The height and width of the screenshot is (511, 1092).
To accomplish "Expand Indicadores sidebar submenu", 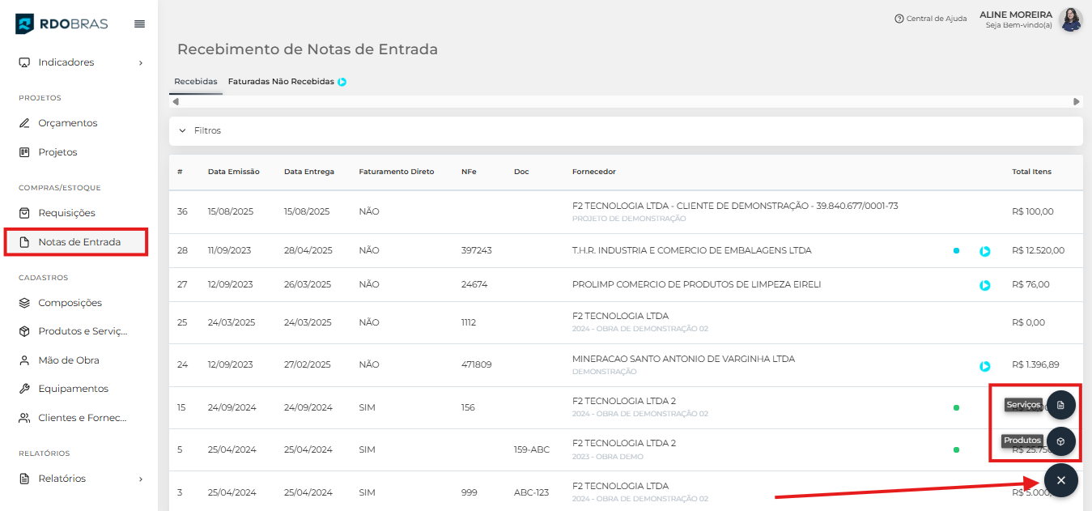I will (x=140, y=62).
